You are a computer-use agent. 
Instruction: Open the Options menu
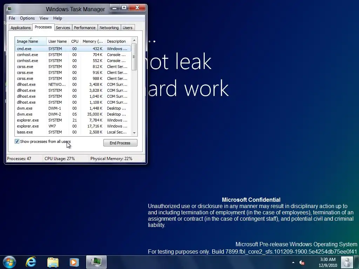coord(27,18)
